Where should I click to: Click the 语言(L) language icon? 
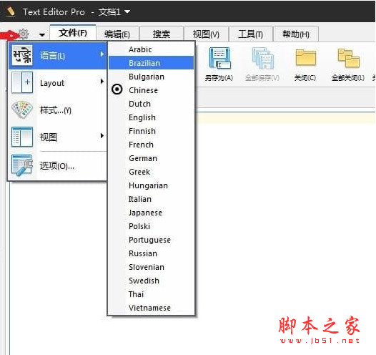tap(22, 55)
